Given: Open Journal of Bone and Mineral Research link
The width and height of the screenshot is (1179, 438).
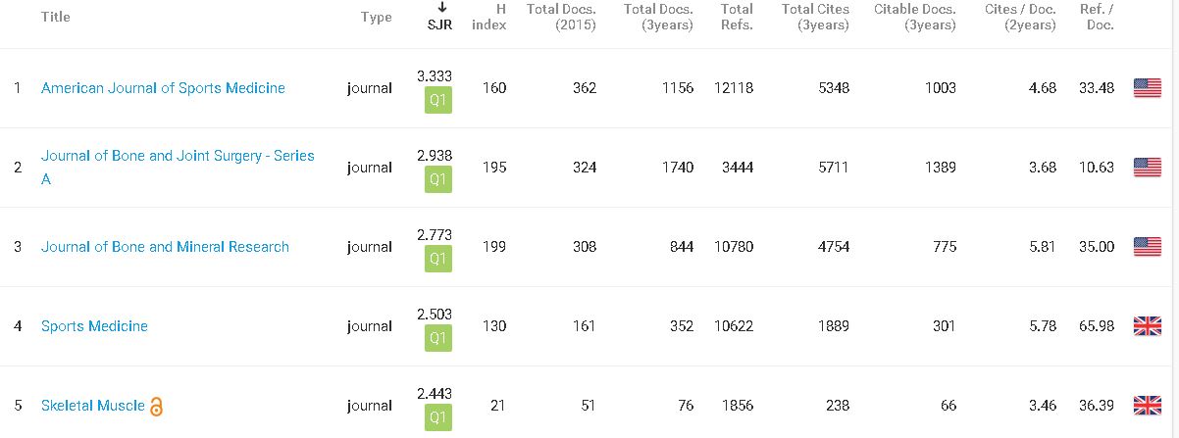Looking at the screenshot, I should click(x=165, y=247).
